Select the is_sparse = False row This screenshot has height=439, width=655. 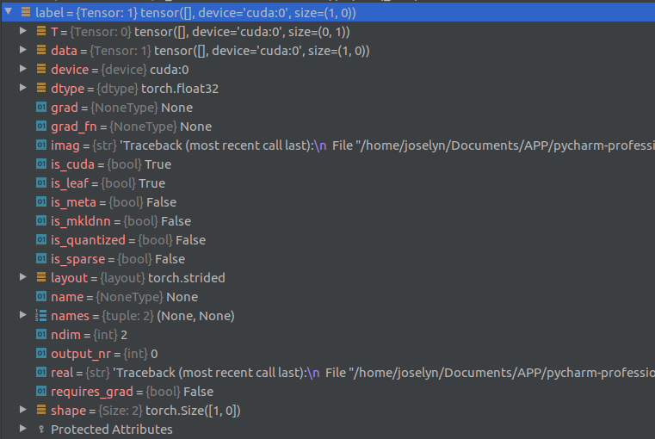tap(118, 259)
